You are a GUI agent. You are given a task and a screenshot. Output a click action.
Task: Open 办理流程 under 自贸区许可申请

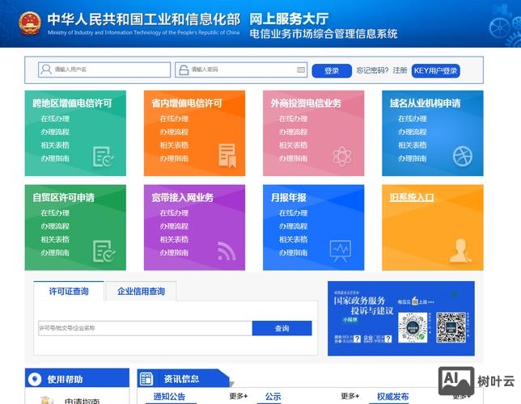tap(55, 226)
